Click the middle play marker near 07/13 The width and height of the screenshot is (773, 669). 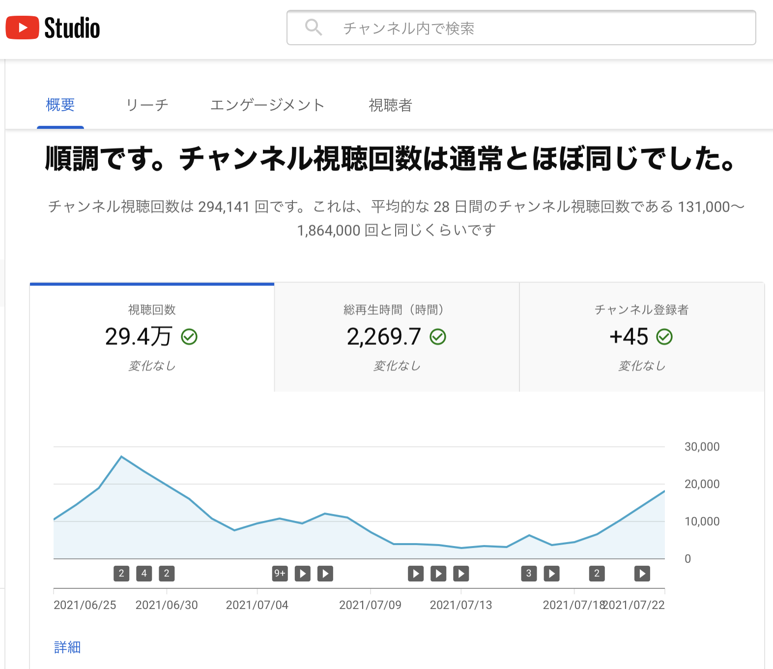[x=438, y=574]
